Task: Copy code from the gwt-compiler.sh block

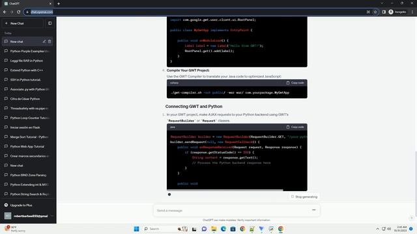Action: tap(295, 83)
